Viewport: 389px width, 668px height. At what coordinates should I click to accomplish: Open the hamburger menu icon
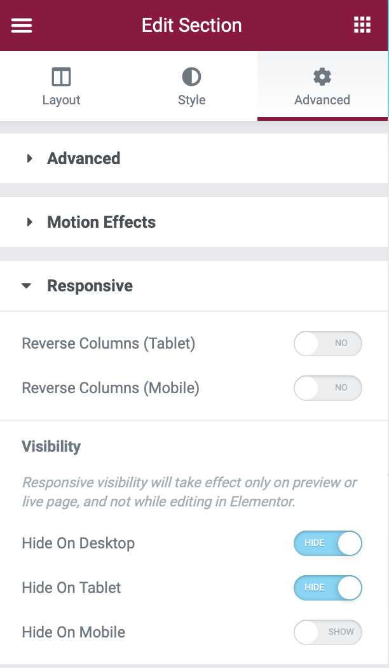tap(22, 25)
